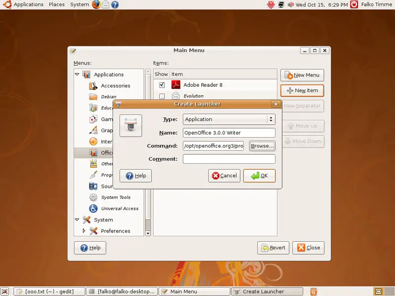Enable the Evolution show checkbox

point(162,96)
